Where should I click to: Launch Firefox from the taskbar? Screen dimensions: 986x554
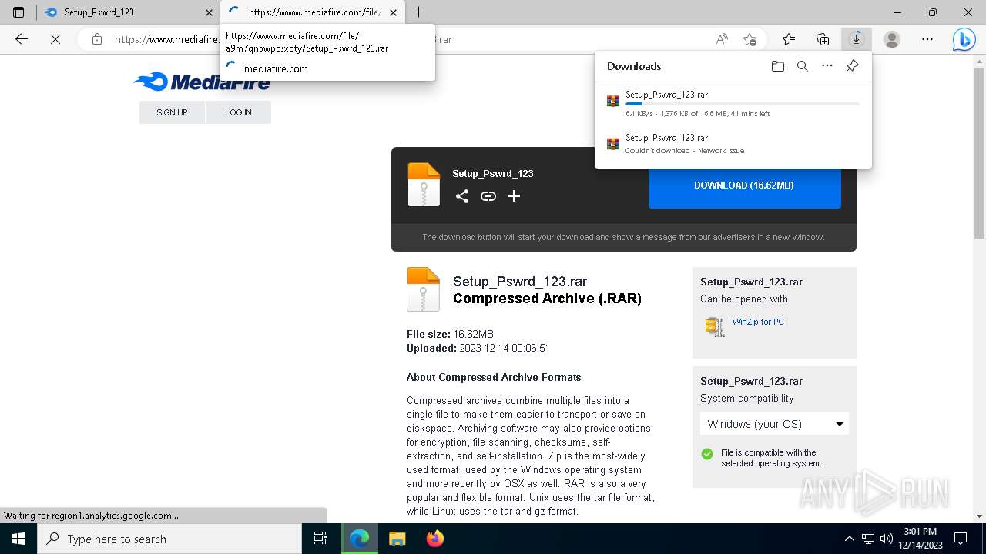(435, 539)
